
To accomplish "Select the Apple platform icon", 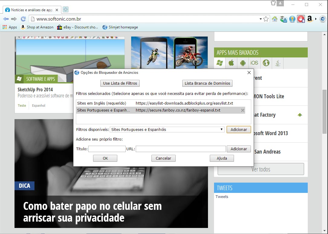I will pos(231,63).
